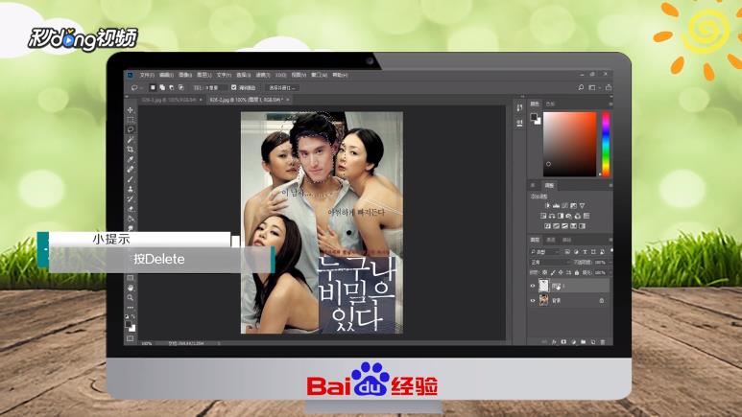The height and width of the screenshot is (417, 742).
Task: Hide the background layer via eye icon
Action: tap(533, 300)
